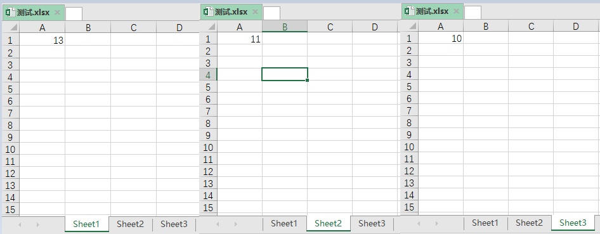
Task: Click next-sheet arrow beside the active Sheet2 tab's panel
Action: (x=236, y=224)
